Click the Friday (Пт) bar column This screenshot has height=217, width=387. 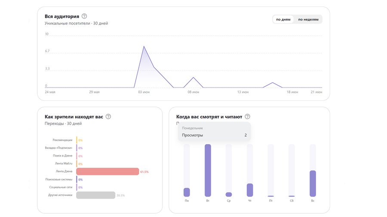(271, 170)
